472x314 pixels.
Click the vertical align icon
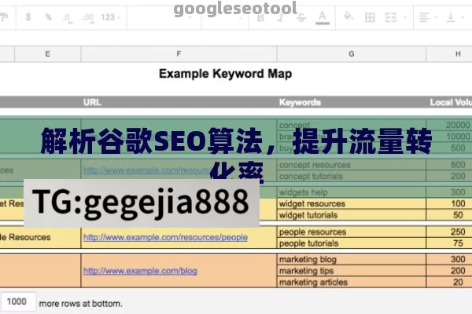[451, 17]
